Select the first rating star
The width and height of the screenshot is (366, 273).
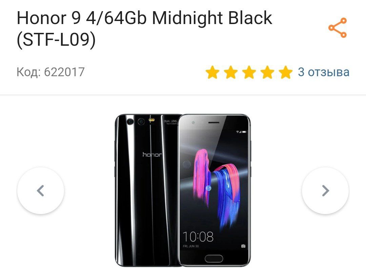click(x=212, y=72)
